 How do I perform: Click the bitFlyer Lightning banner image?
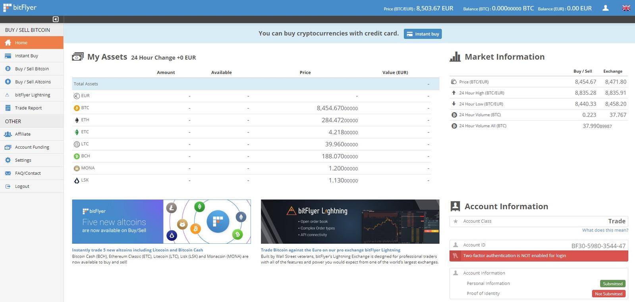point(350,222)
